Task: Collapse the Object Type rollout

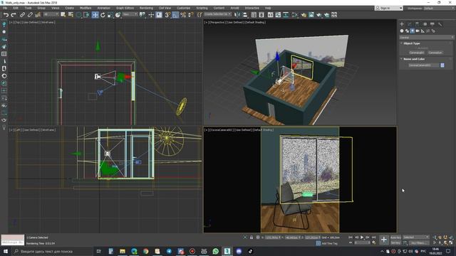Action: (412, 43)
